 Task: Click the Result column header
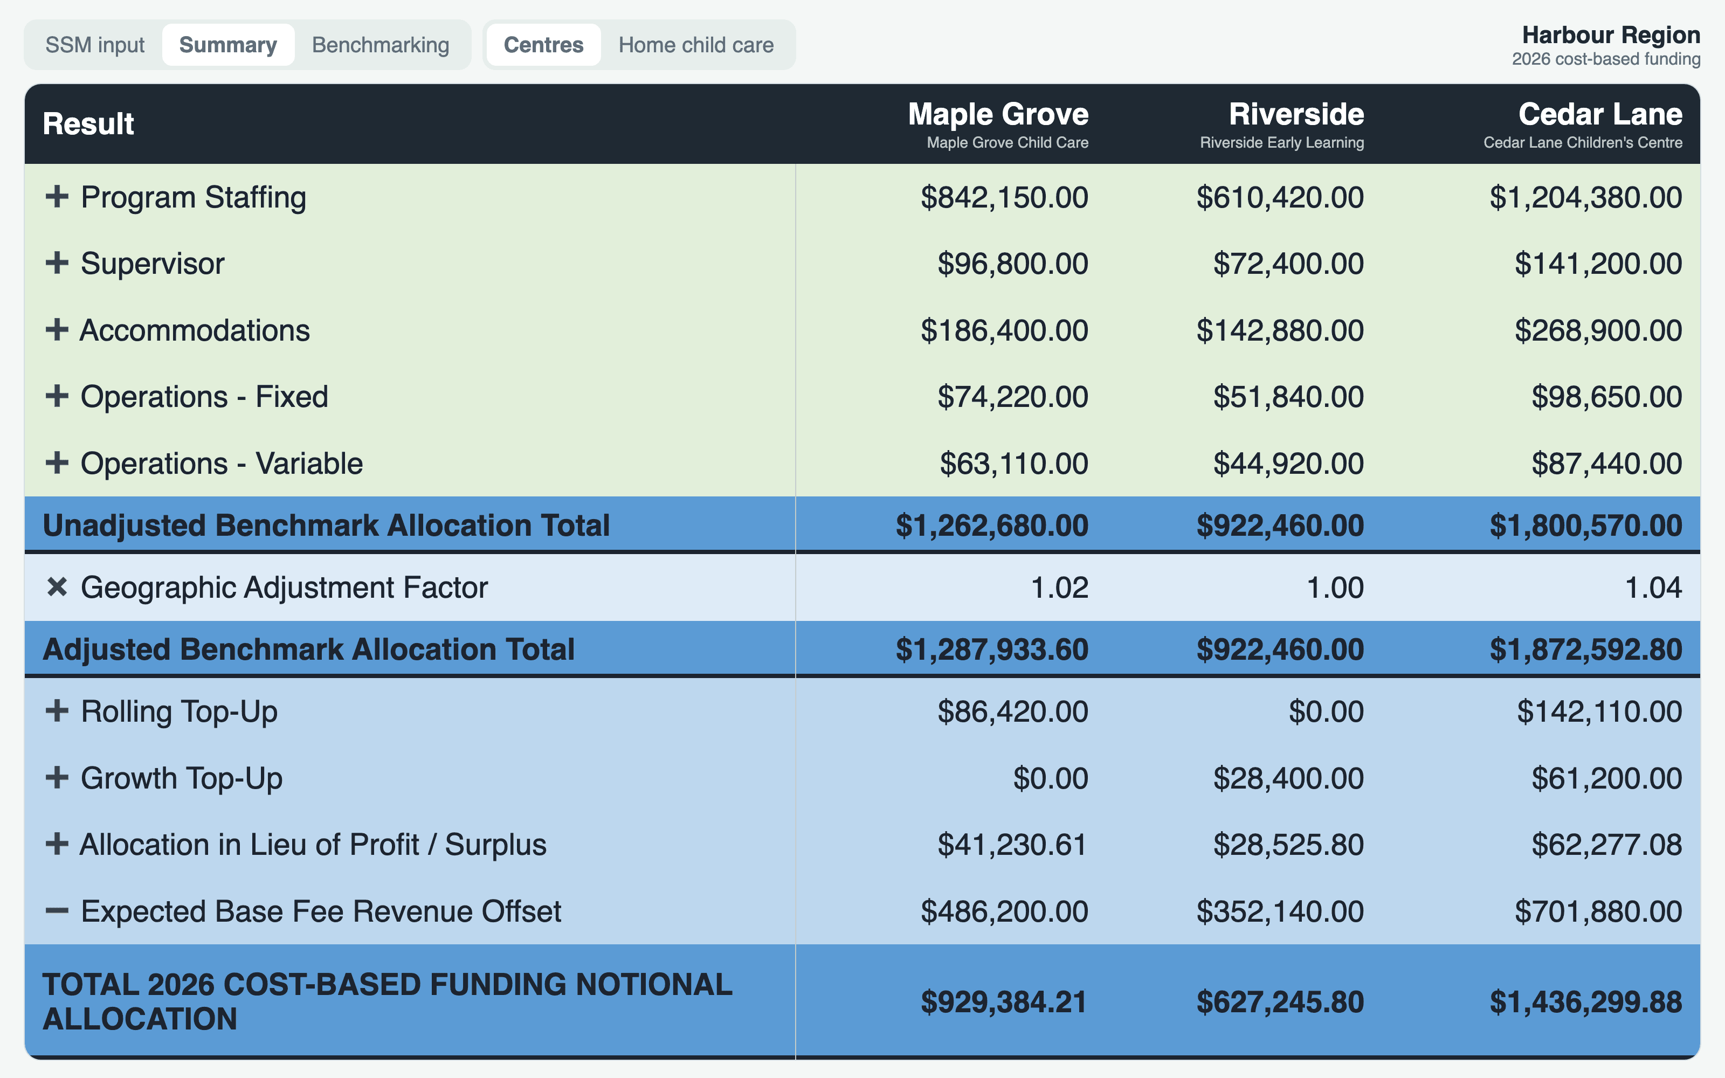pyautogui.click(x=88, y=124)
